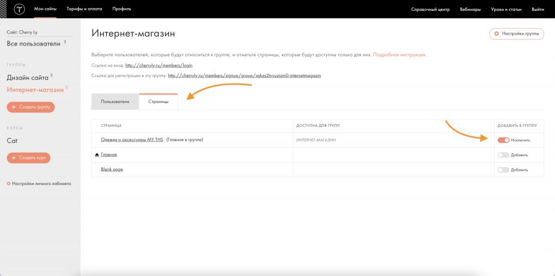Click gear icon next to Настройки личного кабинета
The height and width of the screenshot is (276, 555).
tap(9, 183)
